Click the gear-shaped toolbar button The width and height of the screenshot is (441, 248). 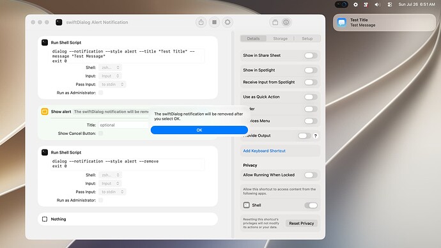point(228,22)
